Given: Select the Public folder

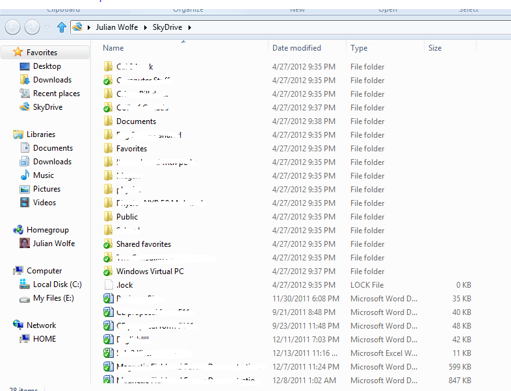Looking at the screenshot, I should (127, 217).
